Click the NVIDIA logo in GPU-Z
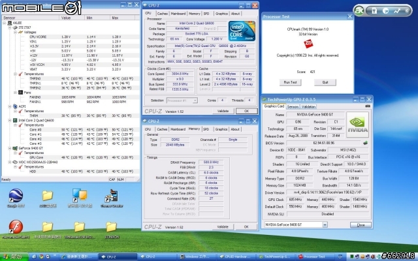 (x=357, y=125)
